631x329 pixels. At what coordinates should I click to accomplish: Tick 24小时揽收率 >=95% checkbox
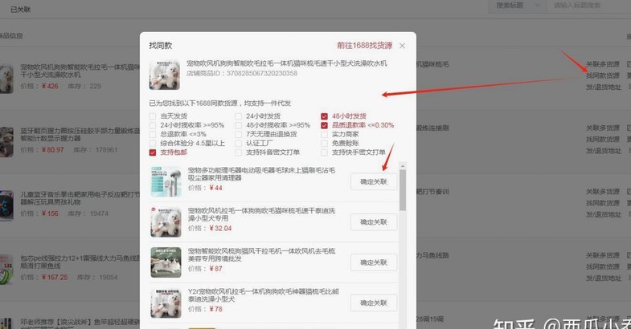(x=153, y=125)
